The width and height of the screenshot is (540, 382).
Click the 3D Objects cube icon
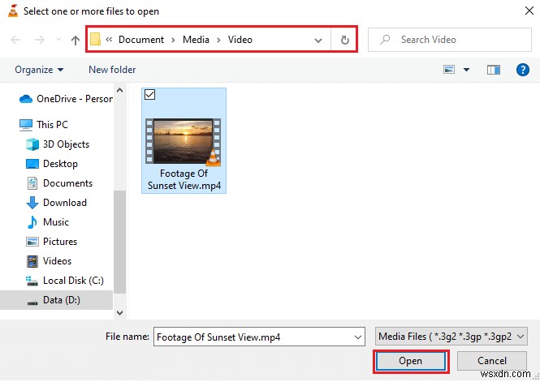tap(32, 144)
